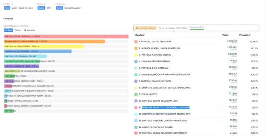Select the Senat category
This screenshot has height=136, width=265.
point(59,8)
